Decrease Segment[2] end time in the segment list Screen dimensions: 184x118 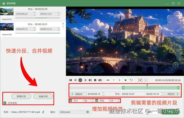point(59,30)
